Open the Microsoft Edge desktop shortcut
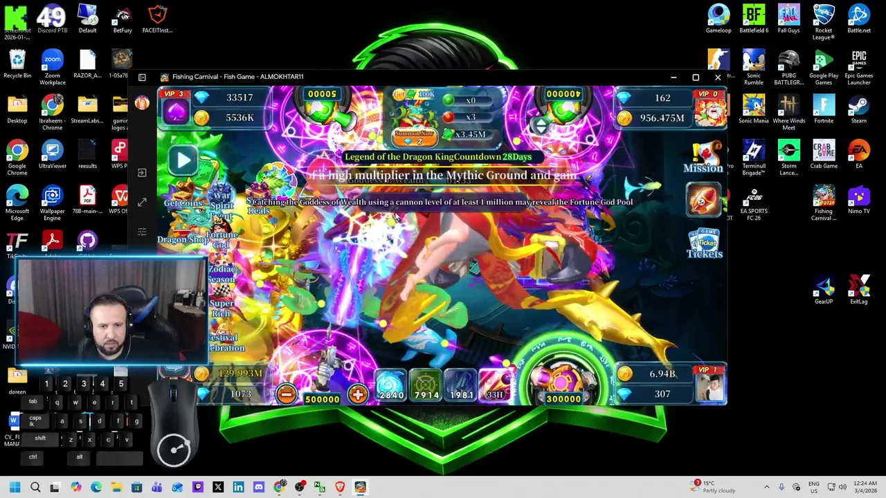The image size is (886, 498). [17, 203]
